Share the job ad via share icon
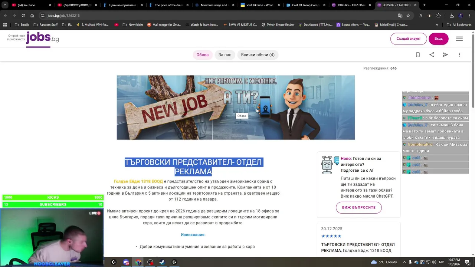475x267 pixels. point(432,55)
